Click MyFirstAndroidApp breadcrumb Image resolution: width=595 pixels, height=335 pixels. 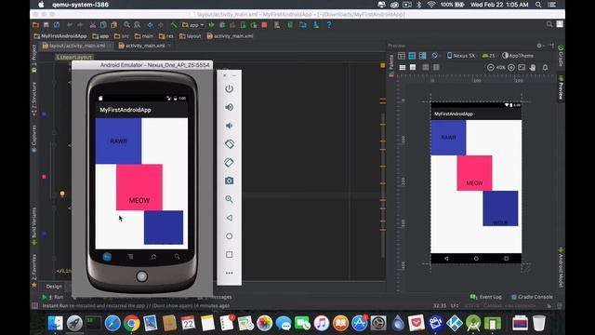click(60, 36)
